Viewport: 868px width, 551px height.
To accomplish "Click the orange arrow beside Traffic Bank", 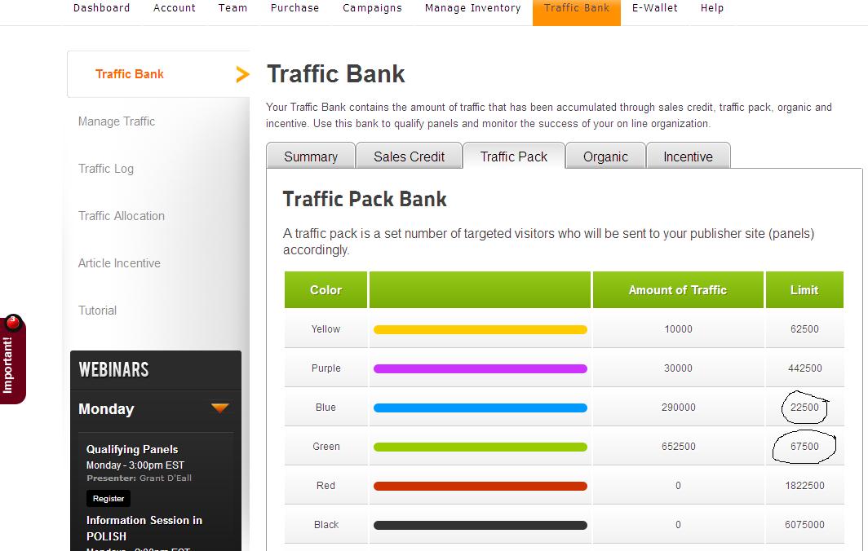I will pyautogui.click(x=242, y=74).
